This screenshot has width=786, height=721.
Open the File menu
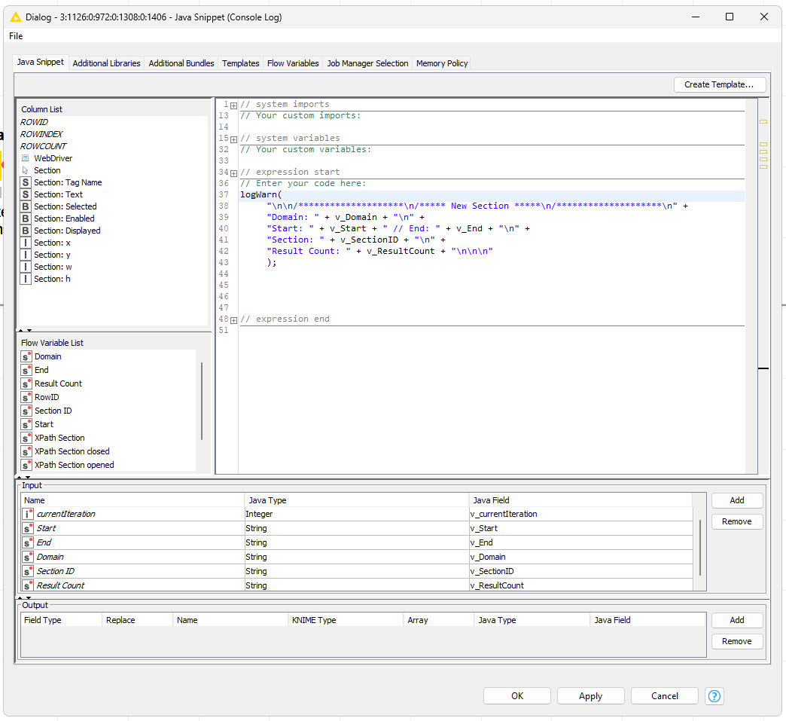(x=16, y=36)
